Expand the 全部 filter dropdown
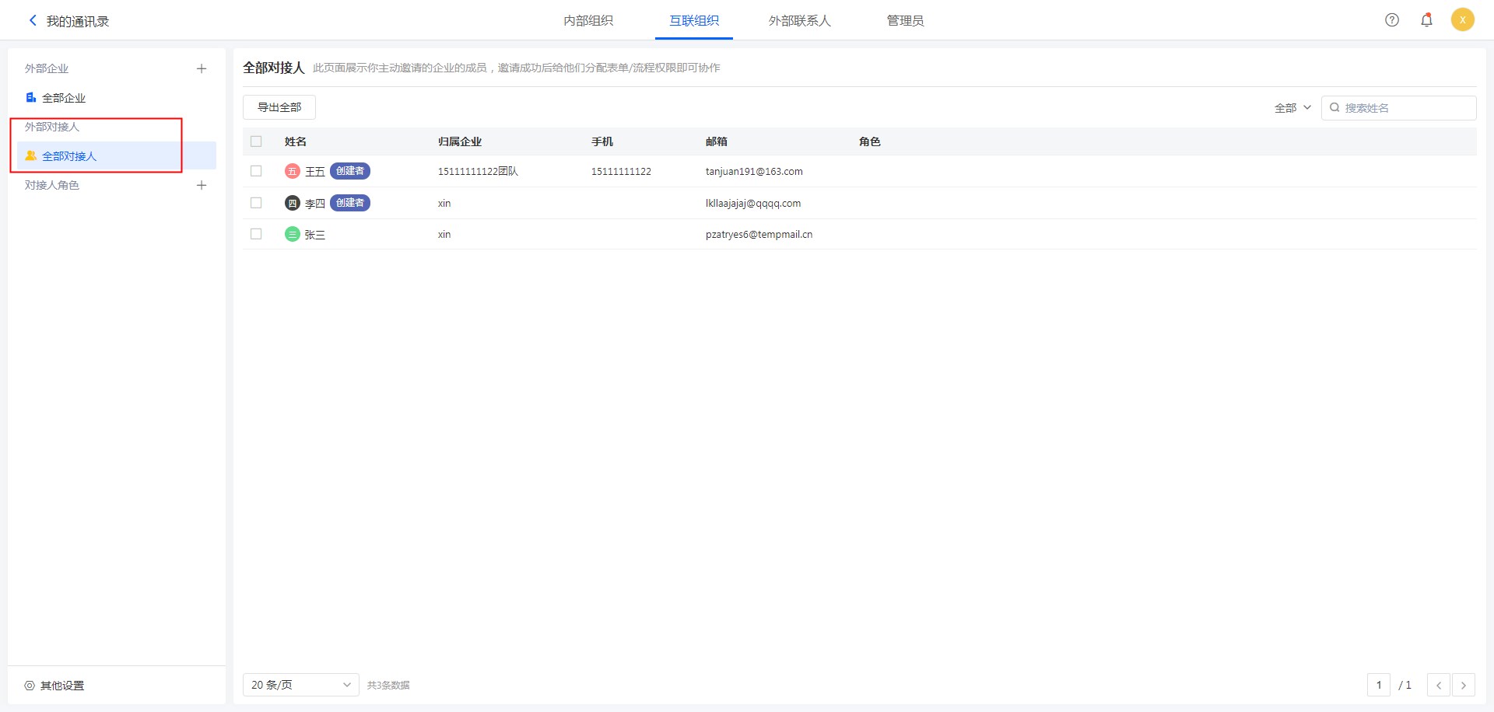1494x712 pixels. coord(1292,108)
